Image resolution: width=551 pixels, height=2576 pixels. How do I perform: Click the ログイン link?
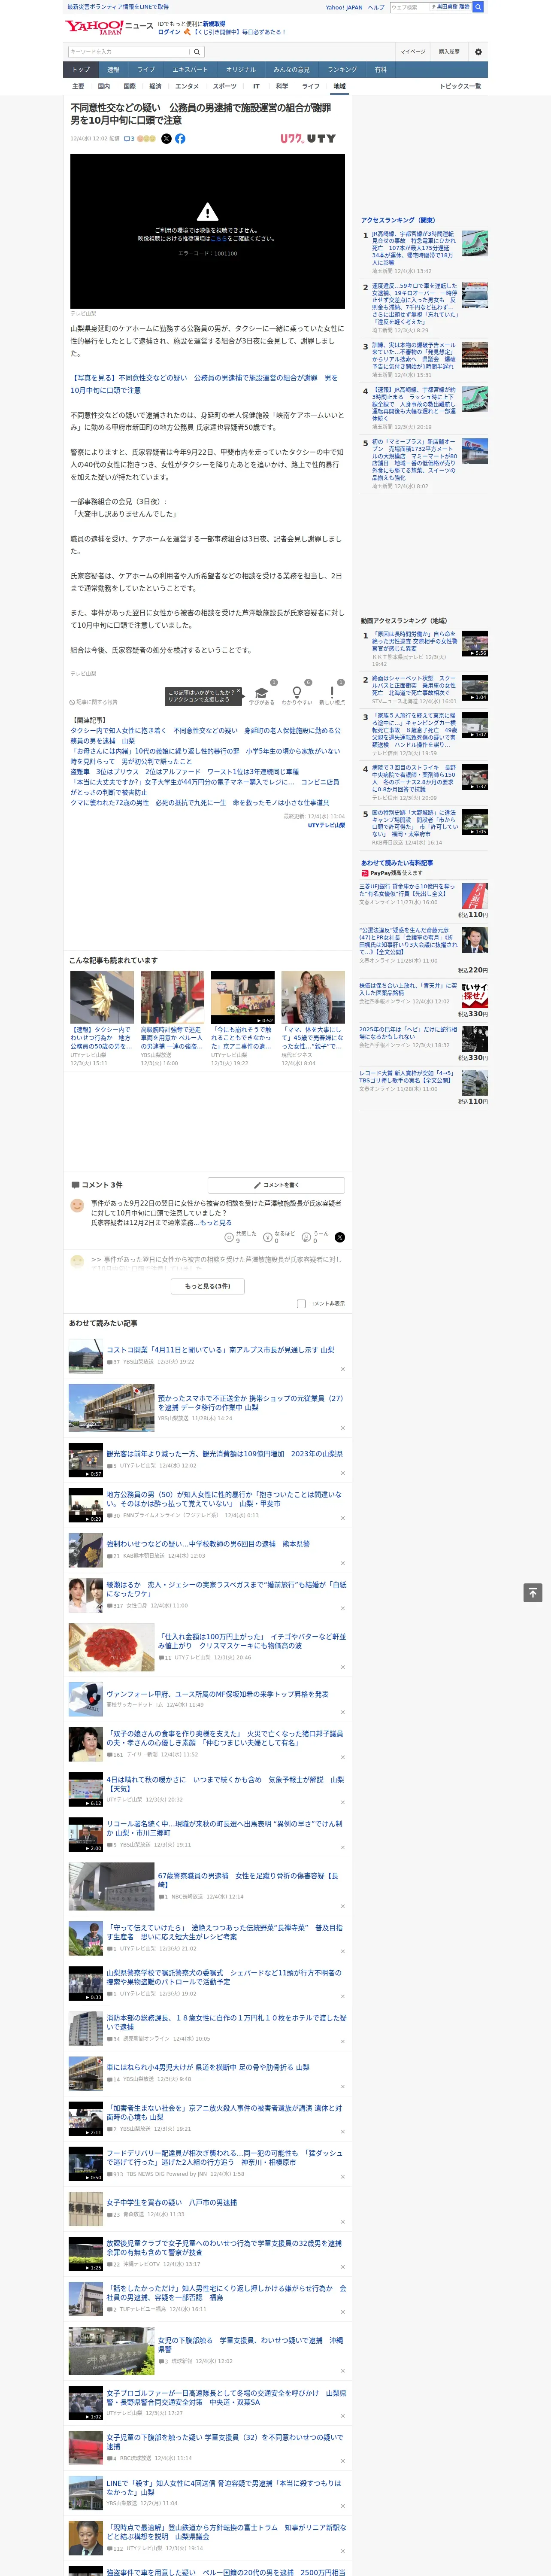click(x=169, y=32)
